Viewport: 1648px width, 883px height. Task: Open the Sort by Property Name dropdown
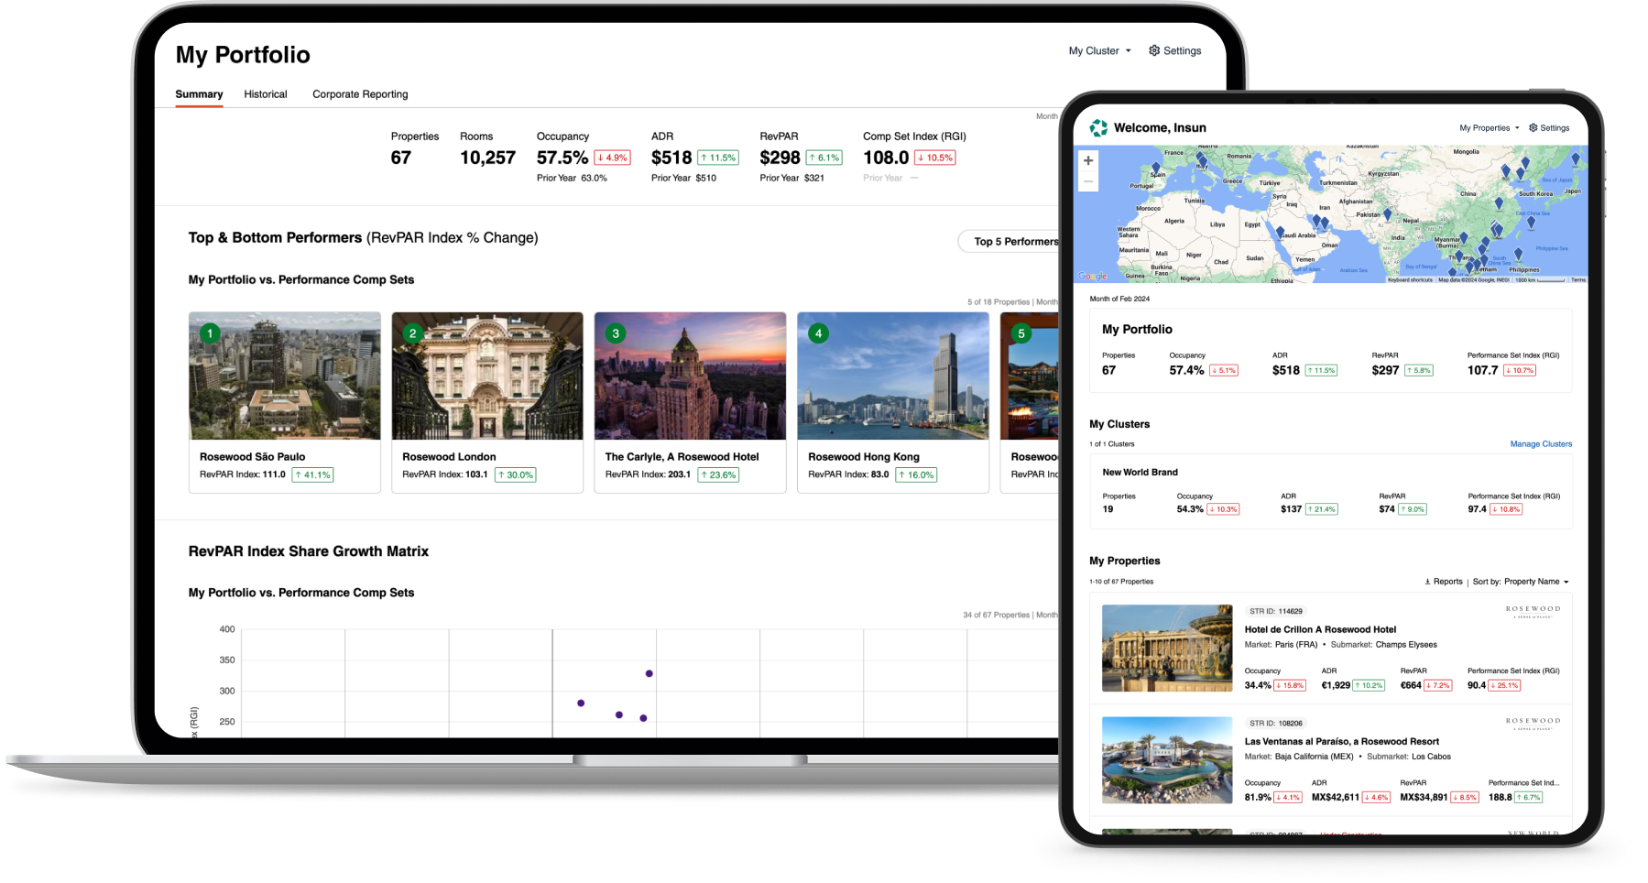(x=1521, y=582)
